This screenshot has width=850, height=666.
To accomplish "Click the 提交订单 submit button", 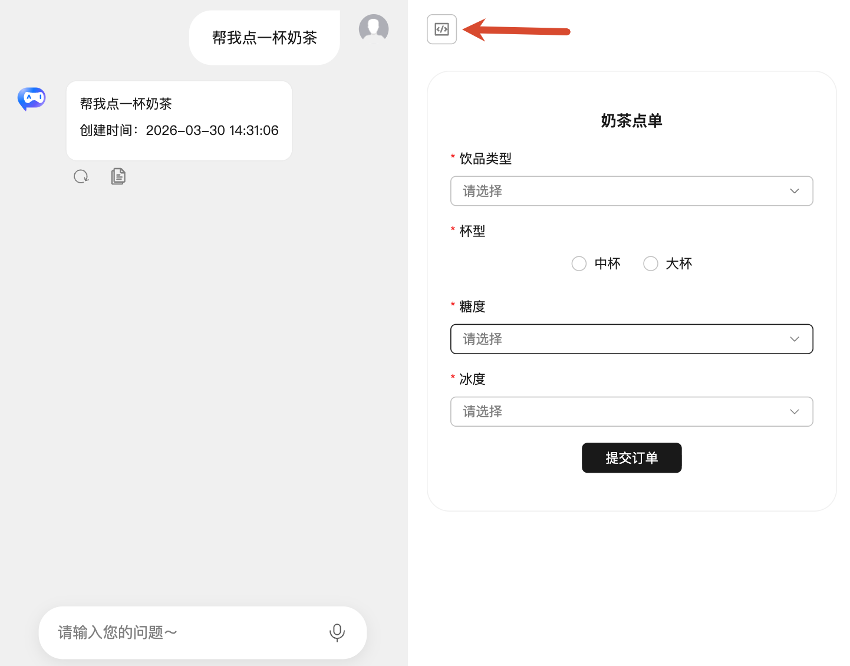I will 631,458.
